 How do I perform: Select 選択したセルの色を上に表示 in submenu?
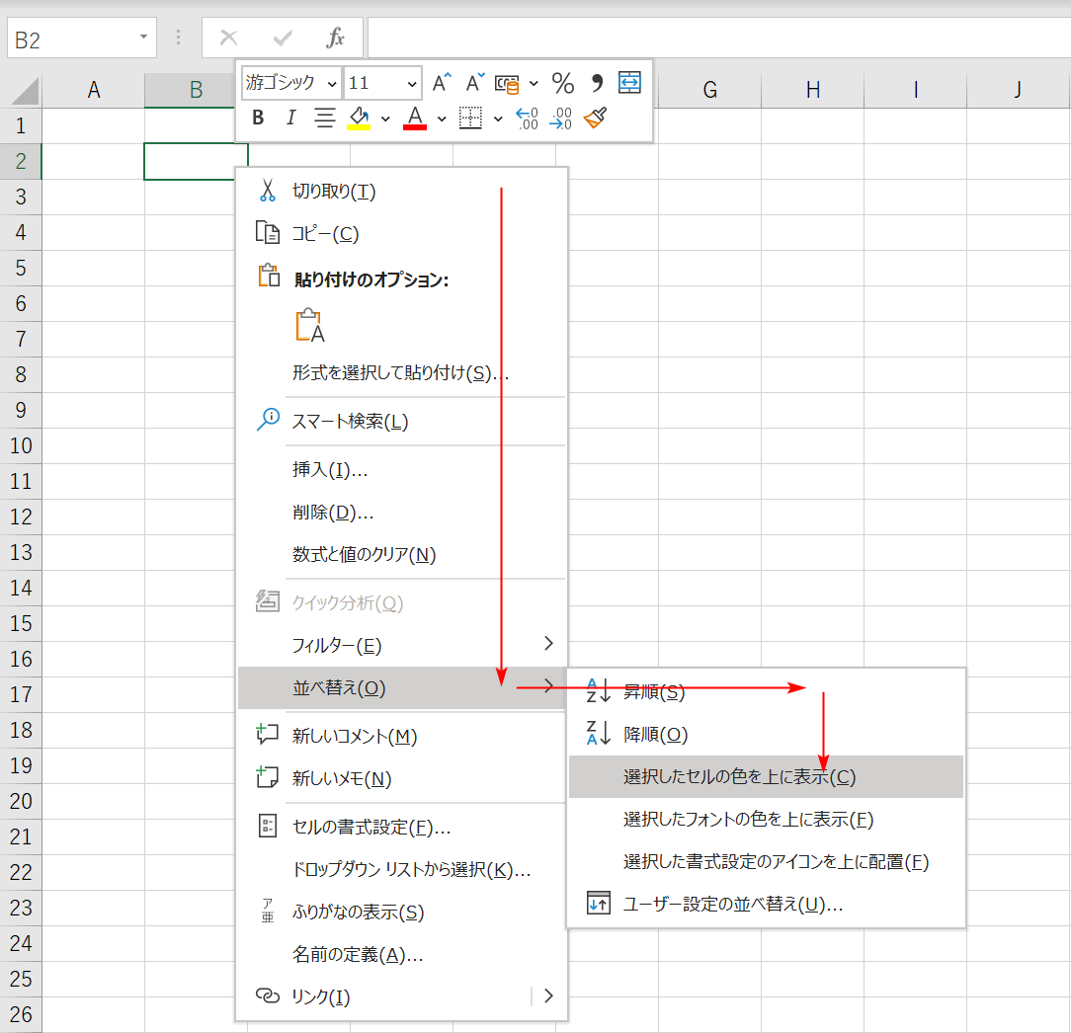pos(739,777)
